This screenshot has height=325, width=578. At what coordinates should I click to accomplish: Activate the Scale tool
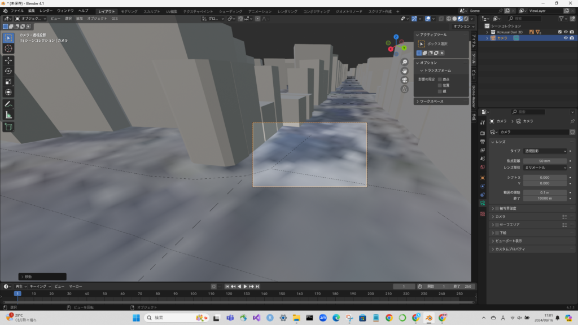(8, 81)
